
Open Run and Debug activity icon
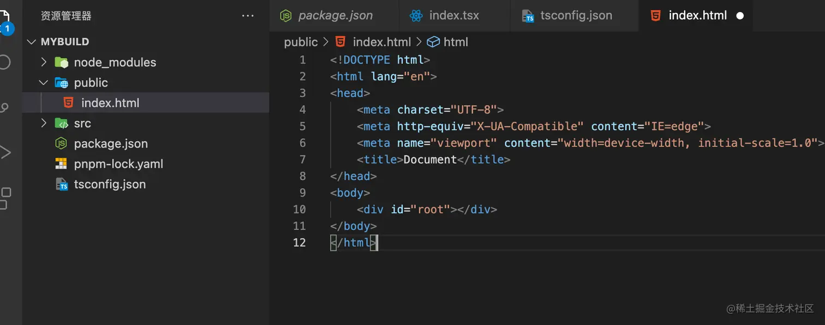(5, 152)
